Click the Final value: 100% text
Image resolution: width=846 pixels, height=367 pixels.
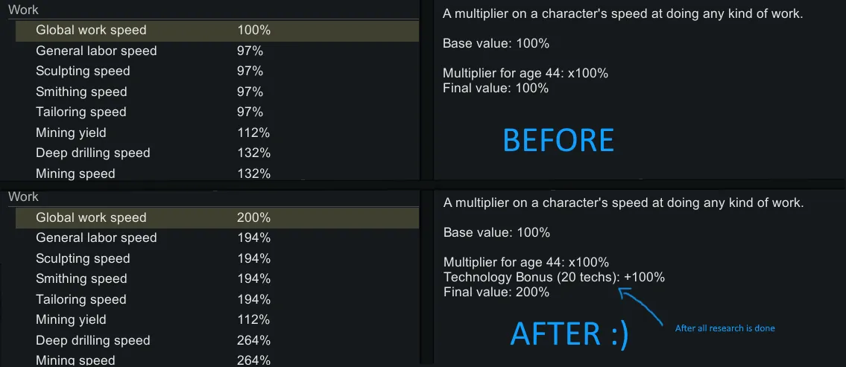tap(496, 88)
